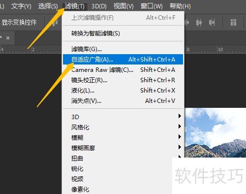Close the open document tab
The width and height of the screenshot is (246, 194).
click(8, 38)
